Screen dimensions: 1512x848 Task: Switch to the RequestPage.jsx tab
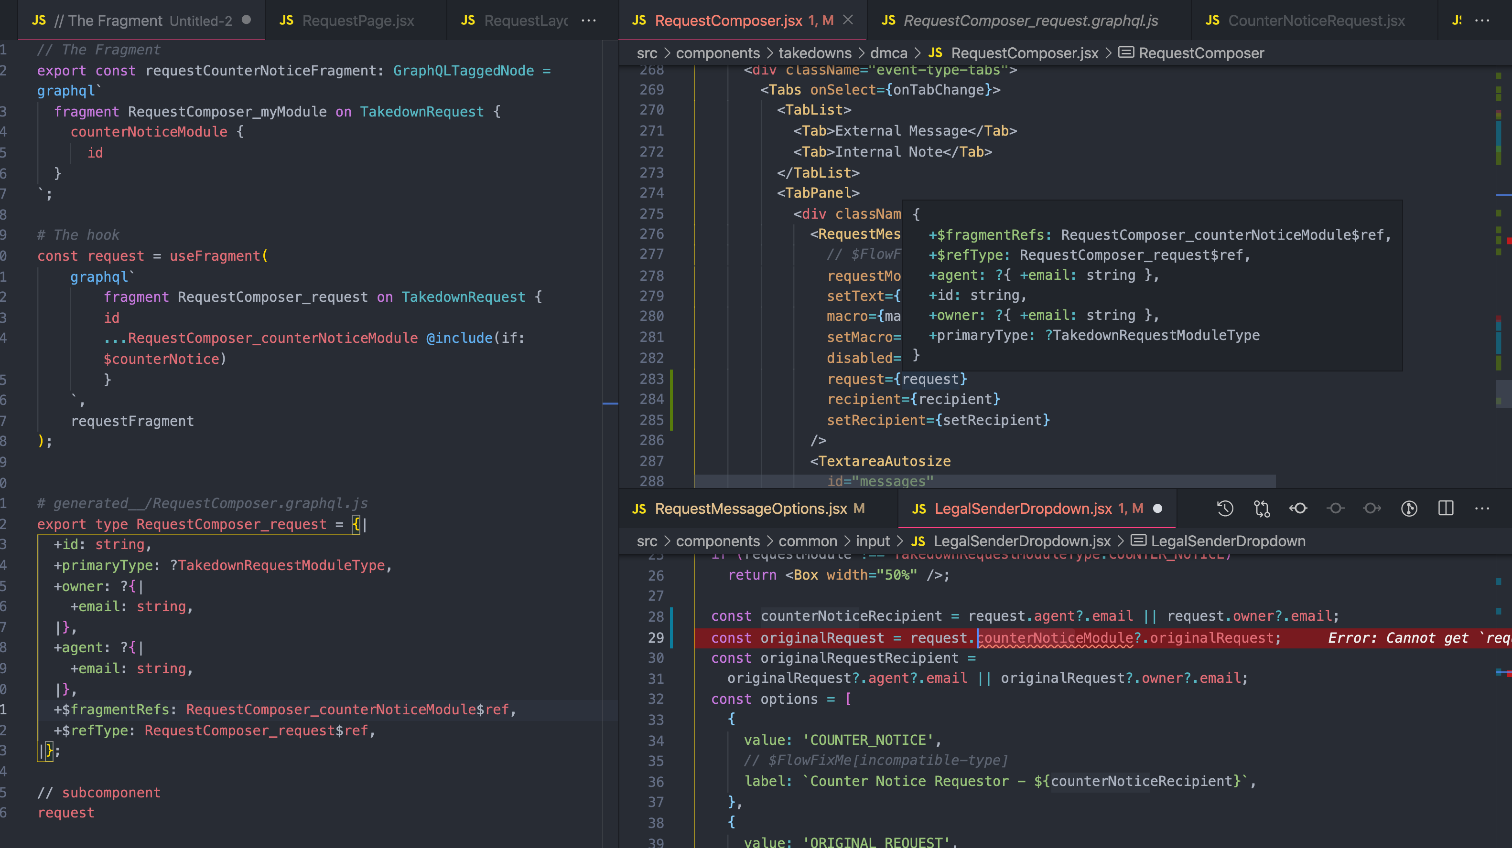tap(357, 20)
